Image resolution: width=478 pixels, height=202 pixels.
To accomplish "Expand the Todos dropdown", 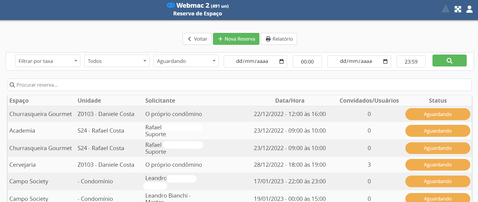I will [x=117, y=61].
